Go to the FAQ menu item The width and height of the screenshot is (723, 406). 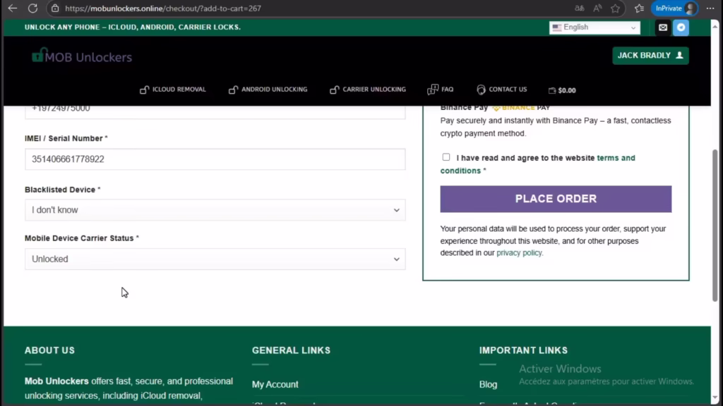click(441, 90)
